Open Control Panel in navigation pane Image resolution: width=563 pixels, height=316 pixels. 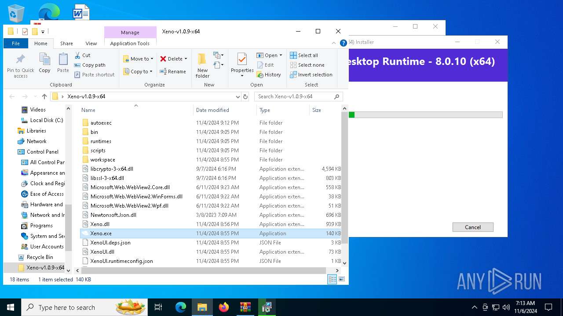42,152
